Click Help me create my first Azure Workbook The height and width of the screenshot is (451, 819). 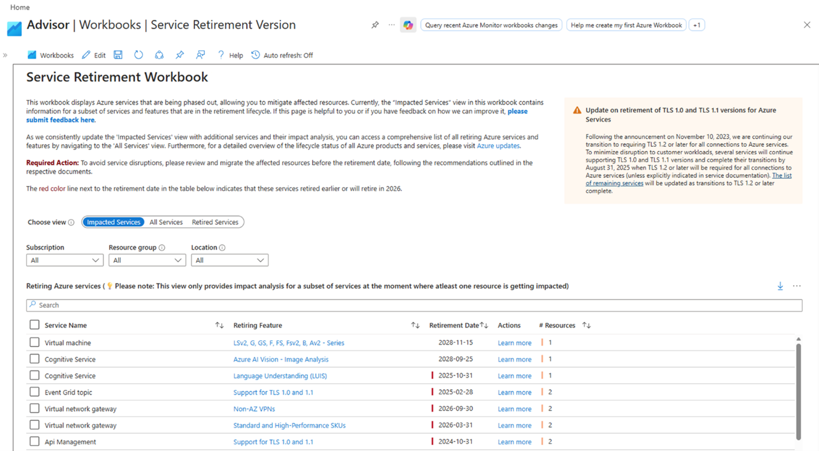(x=626, y=25)
